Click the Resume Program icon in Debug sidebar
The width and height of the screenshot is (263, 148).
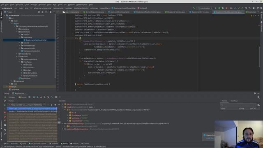click(5, 105)
